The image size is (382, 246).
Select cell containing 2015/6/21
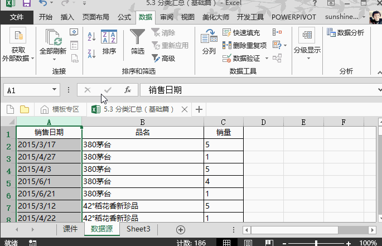point(49,194)
